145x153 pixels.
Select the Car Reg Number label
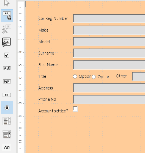coord(53,18)
